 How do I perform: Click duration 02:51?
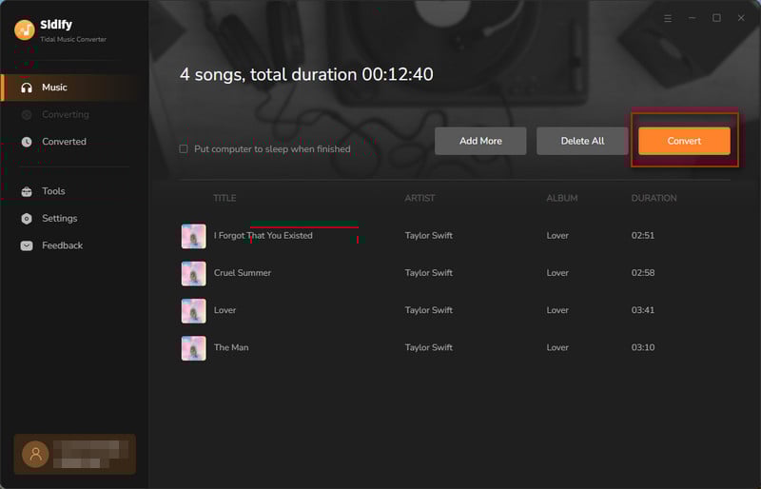point(643,236)
